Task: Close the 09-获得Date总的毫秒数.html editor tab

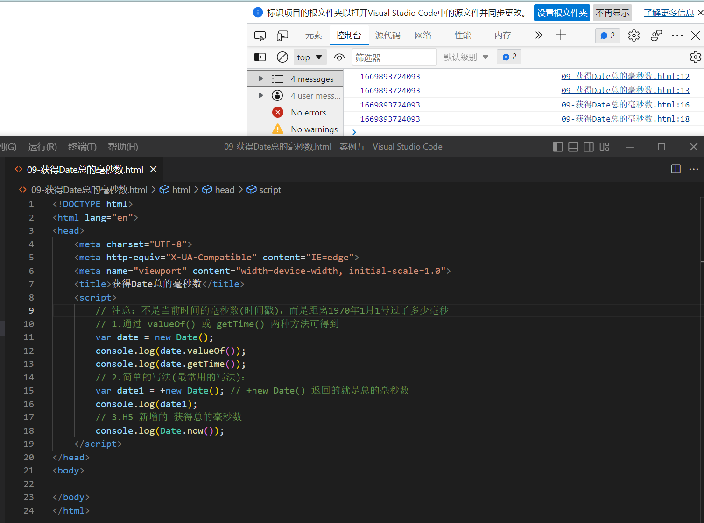Action: coord(153,170)
